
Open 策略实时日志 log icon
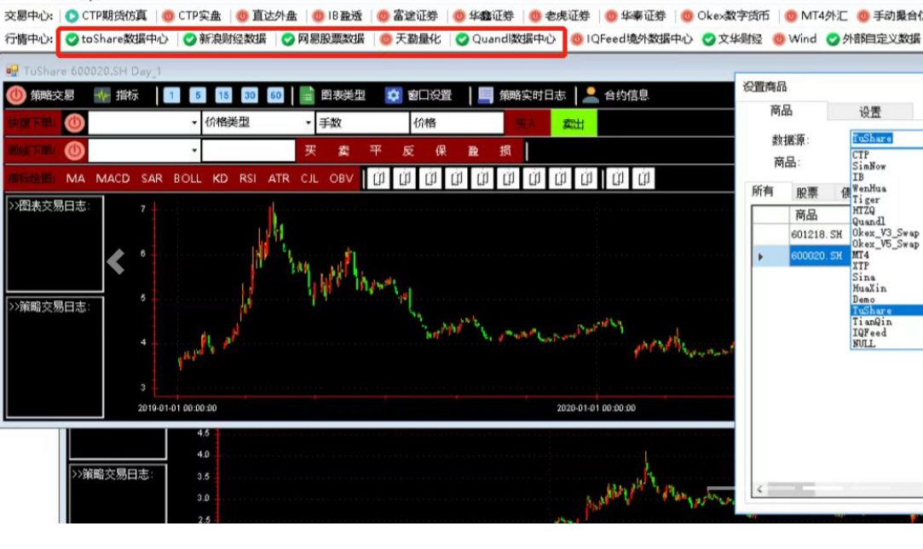(486, 95)
